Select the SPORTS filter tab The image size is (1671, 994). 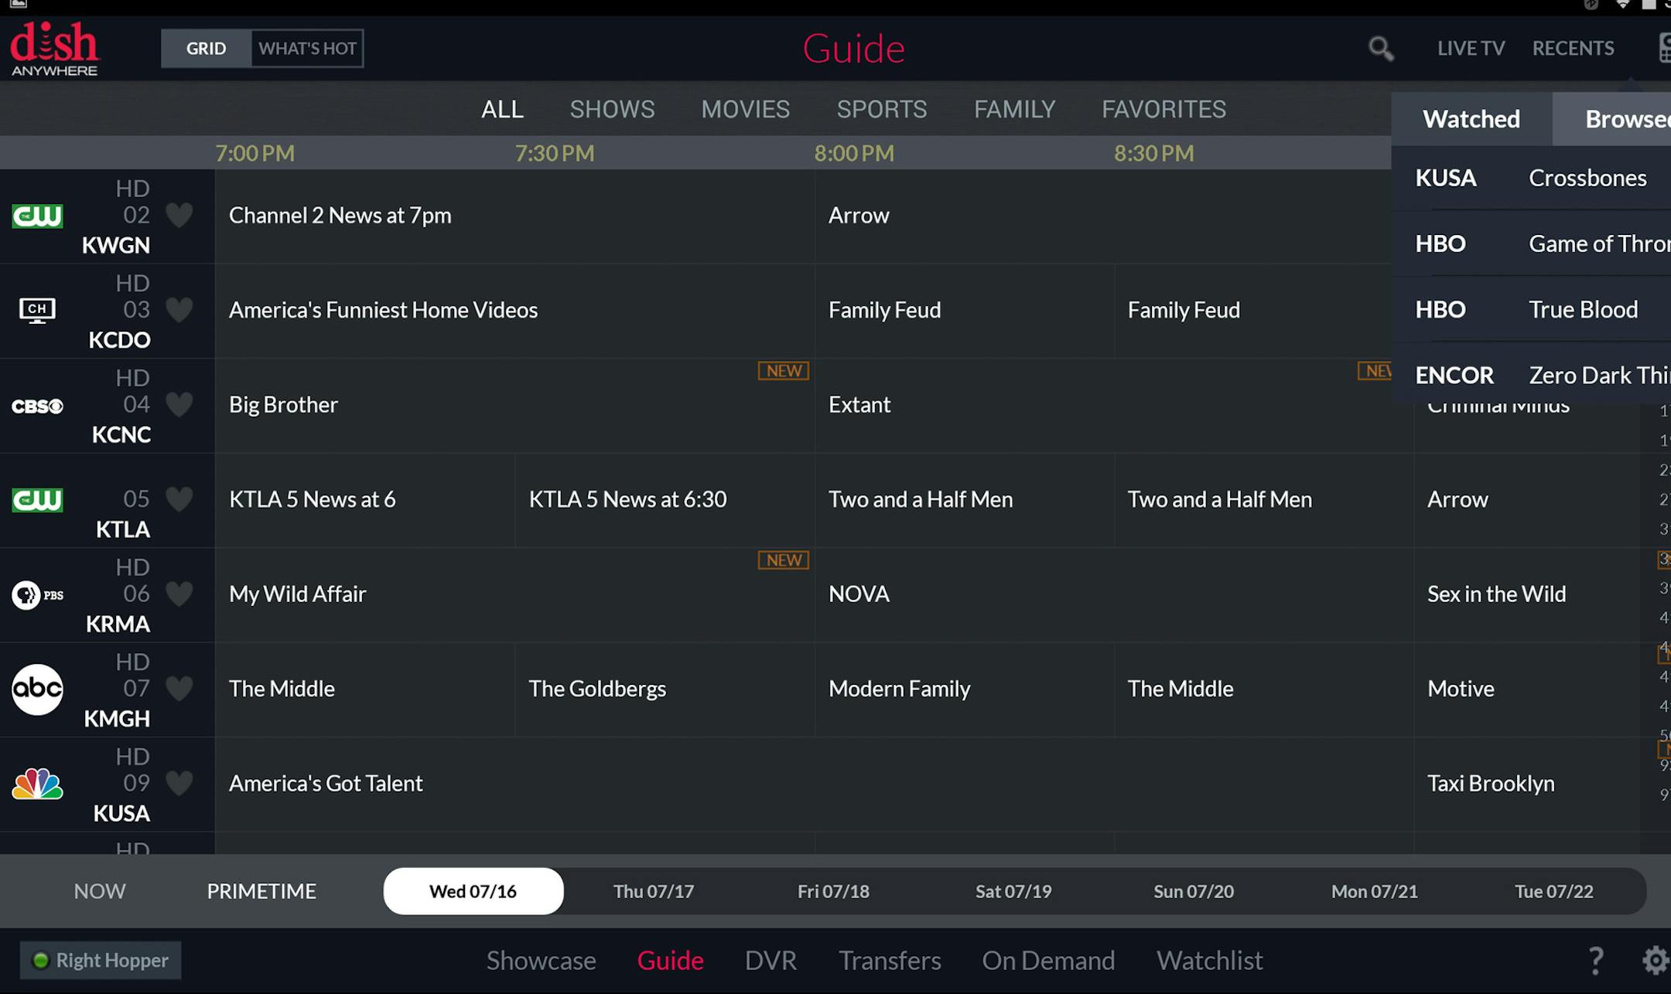882,109
